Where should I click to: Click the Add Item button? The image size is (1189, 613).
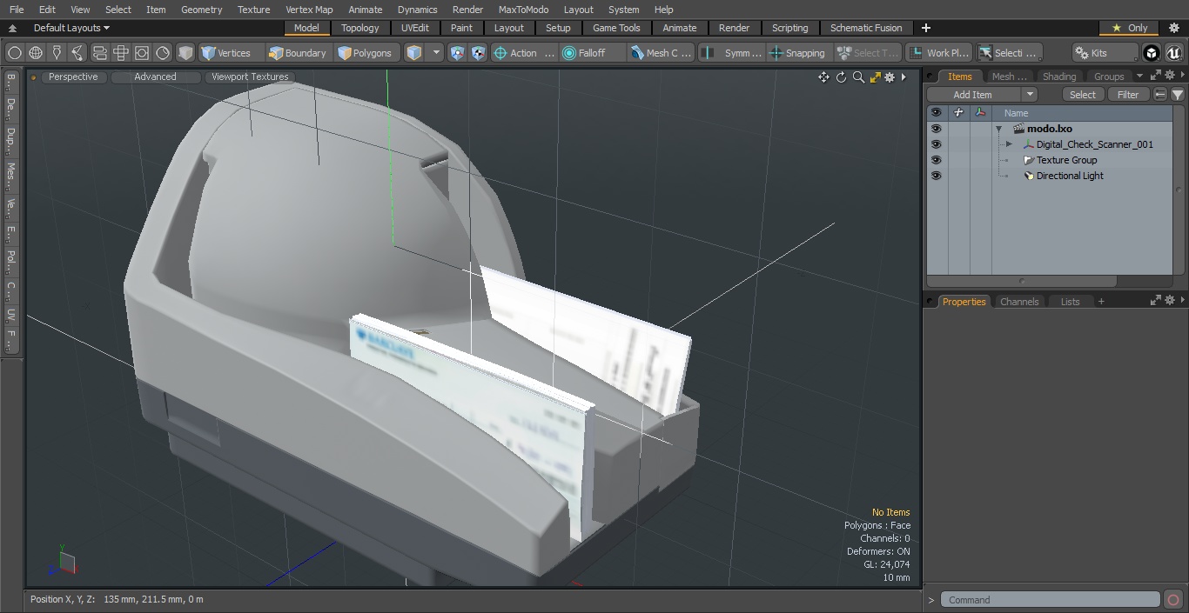click(973, 95)
